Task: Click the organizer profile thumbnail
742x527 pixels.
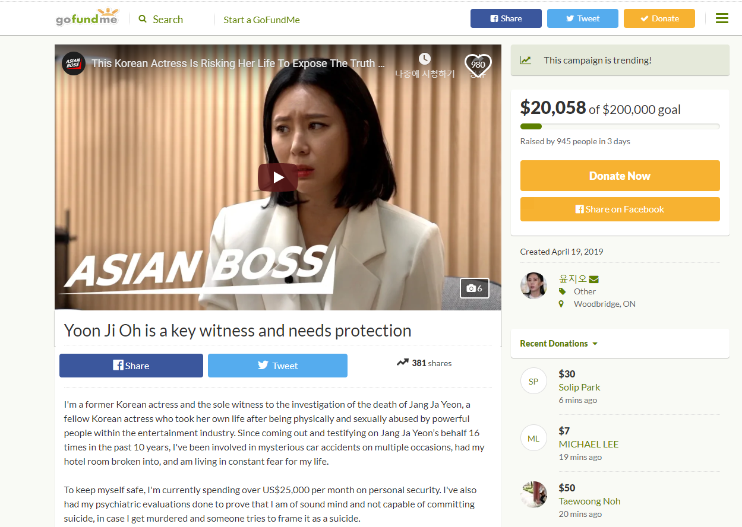Action: pyautogui.click(x=533, y=286)
